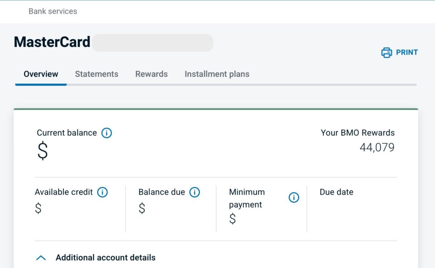Collapse section using the upward chevron
The width and height of the screenshot is (435, 268).
coord(41,257)
